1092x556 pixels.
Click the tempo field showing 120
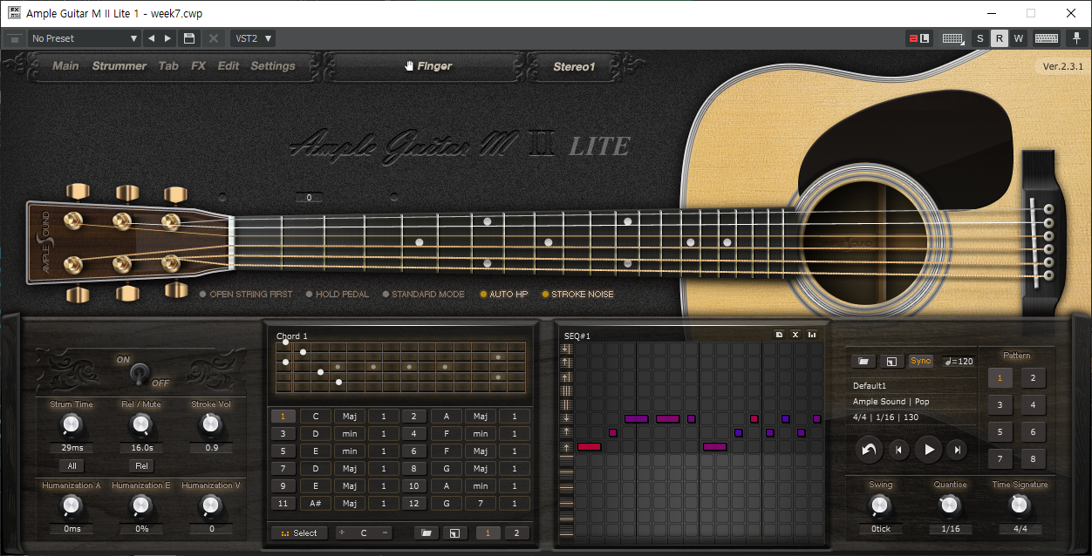click(x=958, y=361)
